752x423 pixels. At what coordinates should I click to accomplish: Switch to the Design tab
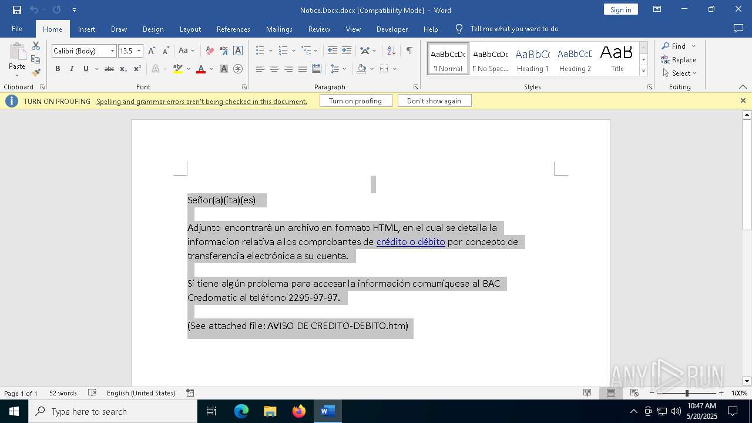click(153, 29)
